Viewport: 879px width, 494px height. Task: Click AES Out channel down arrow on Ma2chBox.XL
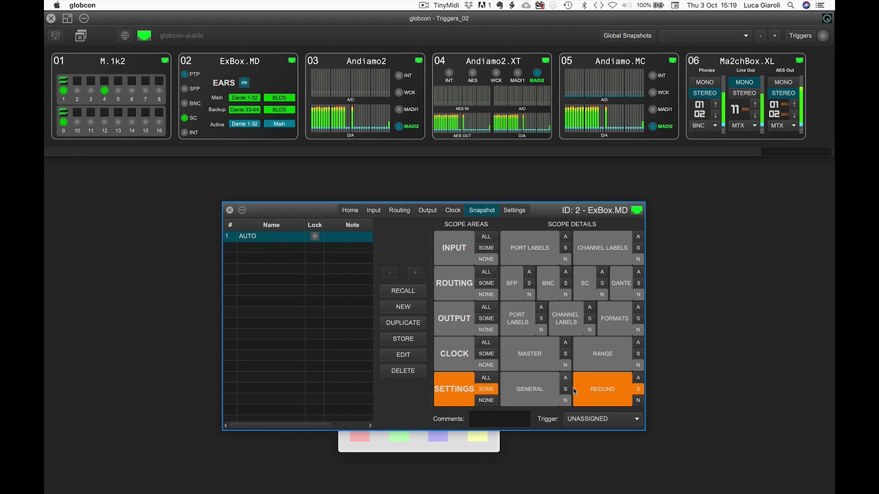[x=795, y=115]
